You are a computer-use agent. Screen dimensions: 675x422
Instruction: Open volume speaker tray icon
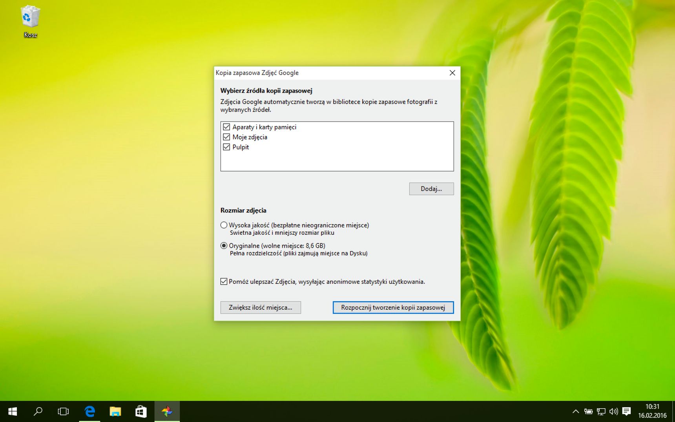click(613, 411)
